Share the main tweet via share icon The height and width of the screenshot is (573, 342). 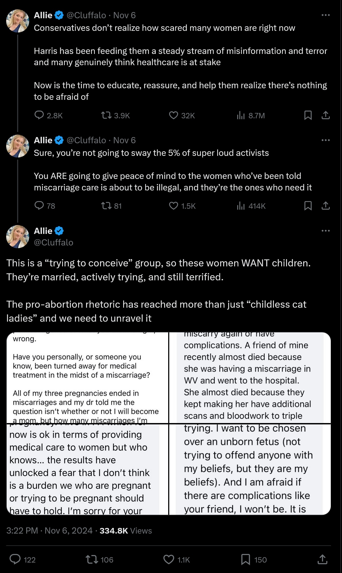tap(322, 560)
